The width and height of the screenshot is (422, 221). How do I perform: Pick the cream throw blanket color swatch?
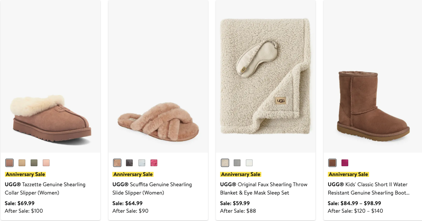225,163
